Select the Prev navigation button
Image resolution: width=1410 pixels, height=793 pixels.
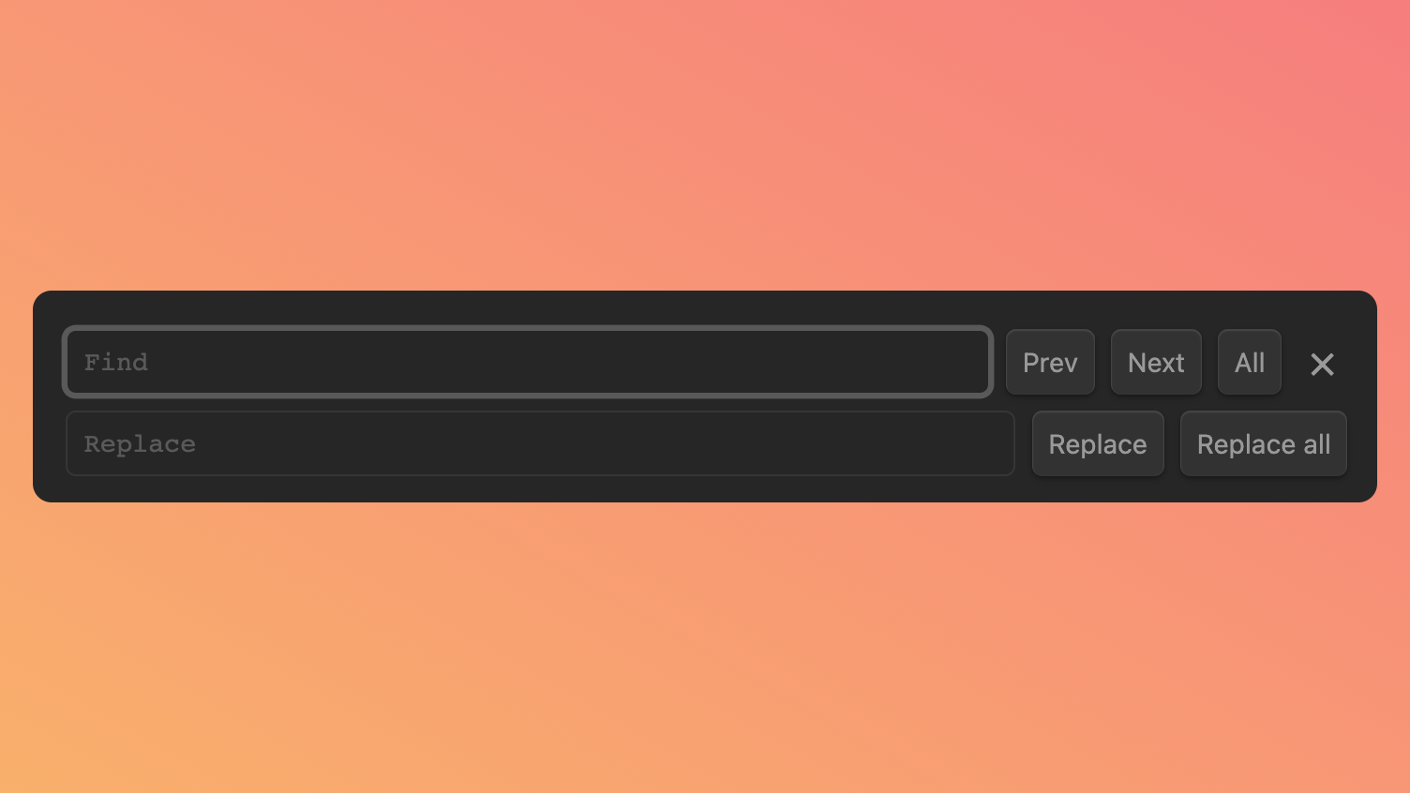[x=1050, y=362]
